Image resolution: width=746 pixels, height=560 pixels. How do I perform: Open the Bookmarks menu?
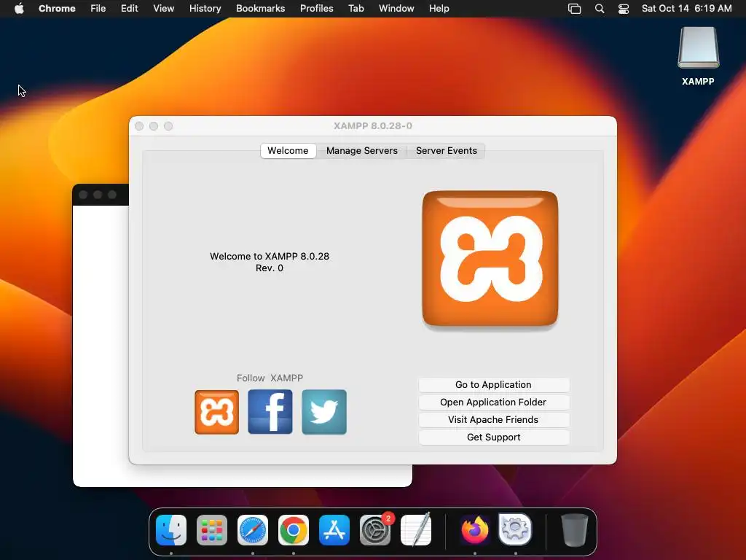pos(260,9)
